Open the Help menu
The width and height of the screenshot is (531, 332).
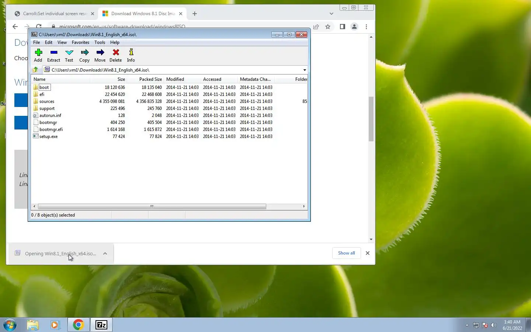(115, 42)
